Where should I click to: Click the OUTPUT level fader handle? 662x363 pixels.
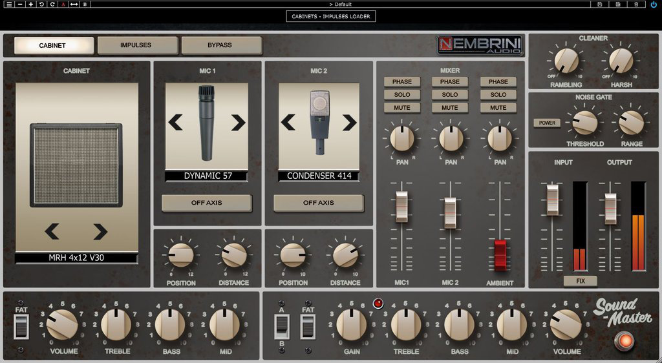pos(610,209)
